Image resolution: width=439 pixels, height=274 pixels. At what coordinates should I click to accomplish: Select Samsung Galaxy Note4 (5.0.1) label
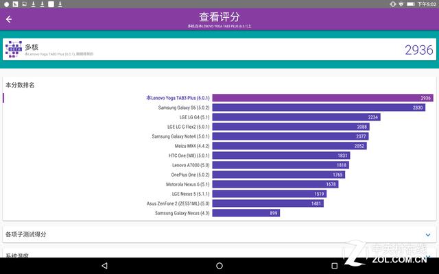click(x=180, y=136)
